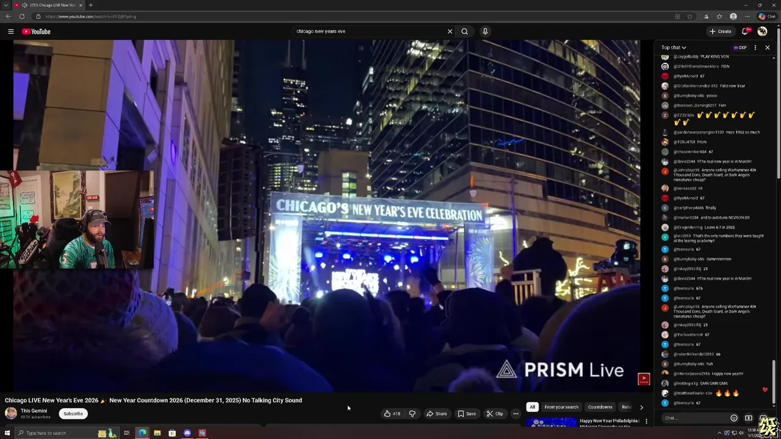This screenshot has height=439, width=781.
Task: Mute the tab using speaker icon
Action: pyautogui.click(x=24, y=5)
